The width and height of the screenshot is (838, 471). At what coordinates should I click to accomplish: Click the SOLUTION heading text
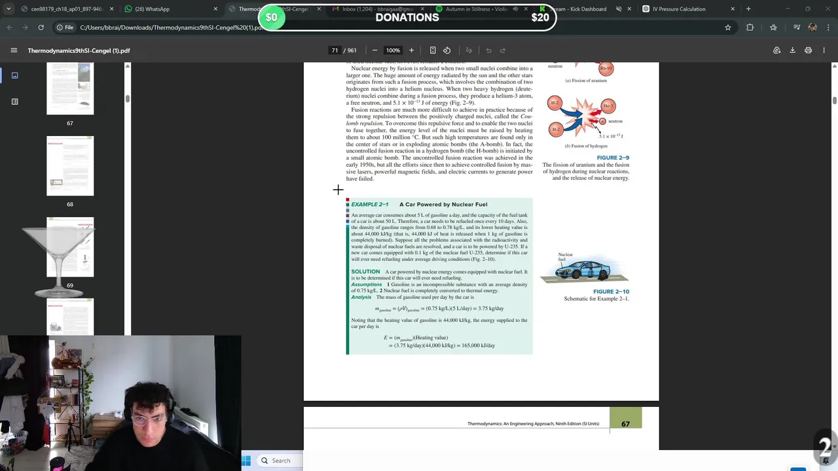click(x=365, y=271)
